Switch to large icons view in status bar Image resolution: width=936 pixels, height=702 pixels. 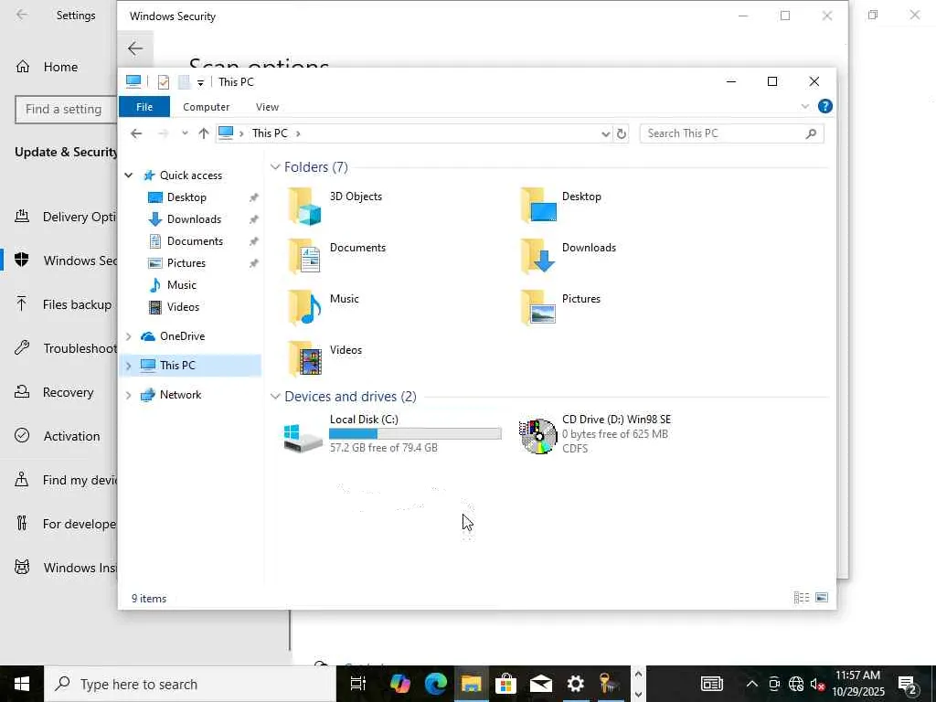[822, 598]
